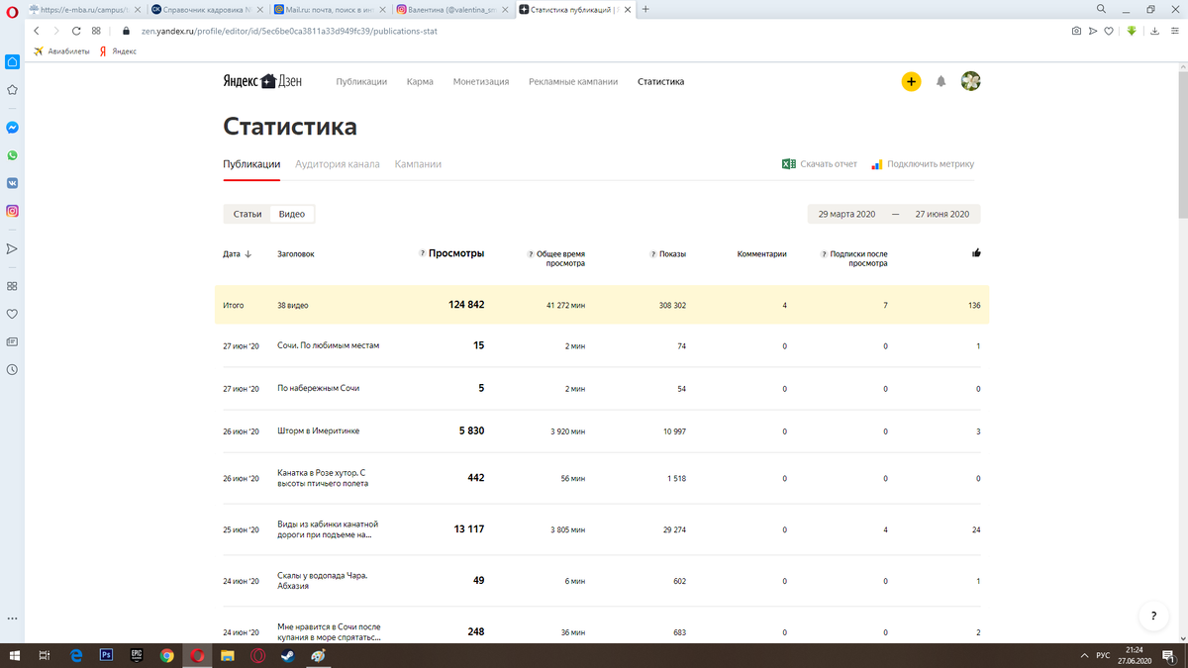Click the thumbs-up likes column header
The width and height of the screenshot is (1188, 668).
(x=976, y=253)
